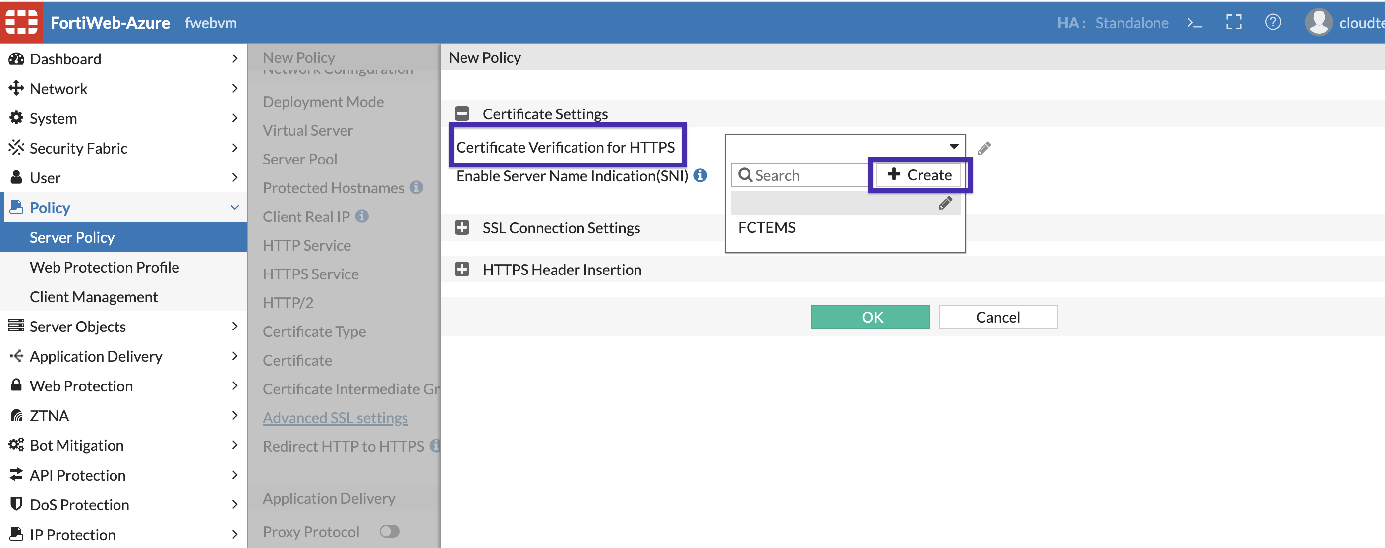Click the Network arrows icon
Viewport: 1385px width, 548px height.
17,88
